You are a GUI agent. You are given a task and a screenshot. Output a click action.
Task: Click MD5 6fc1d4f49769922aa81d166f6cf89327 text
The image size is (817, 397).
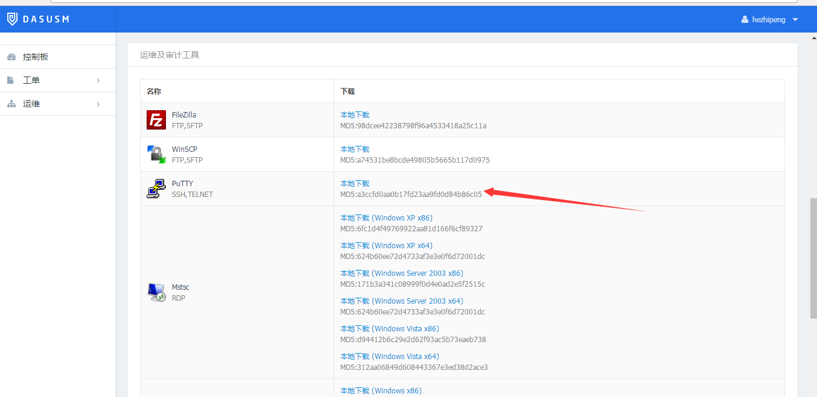click(x=412, y=228)
